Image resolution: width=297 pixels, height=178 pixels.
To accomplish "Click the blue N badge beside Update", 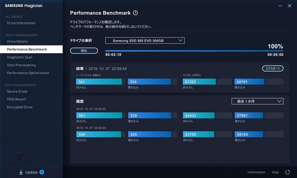I will 42,172.
